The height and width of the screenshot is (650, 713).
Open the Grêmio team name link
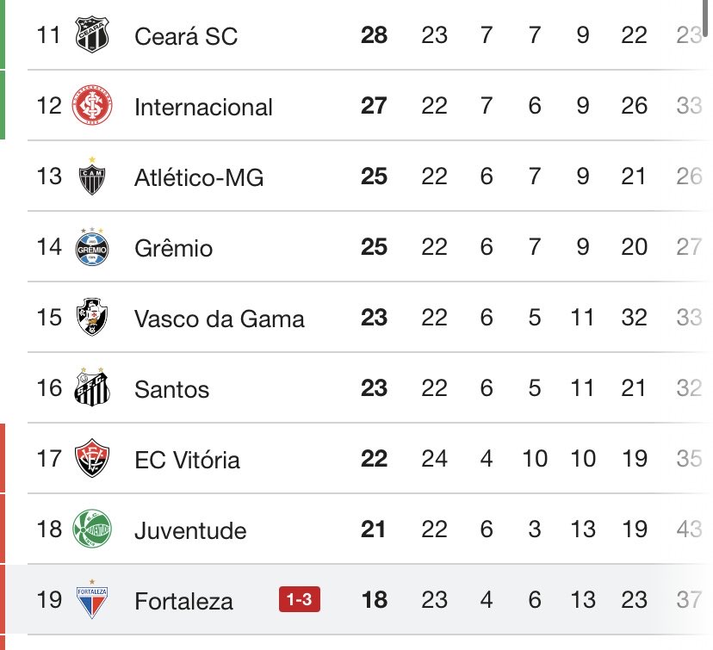173,249
